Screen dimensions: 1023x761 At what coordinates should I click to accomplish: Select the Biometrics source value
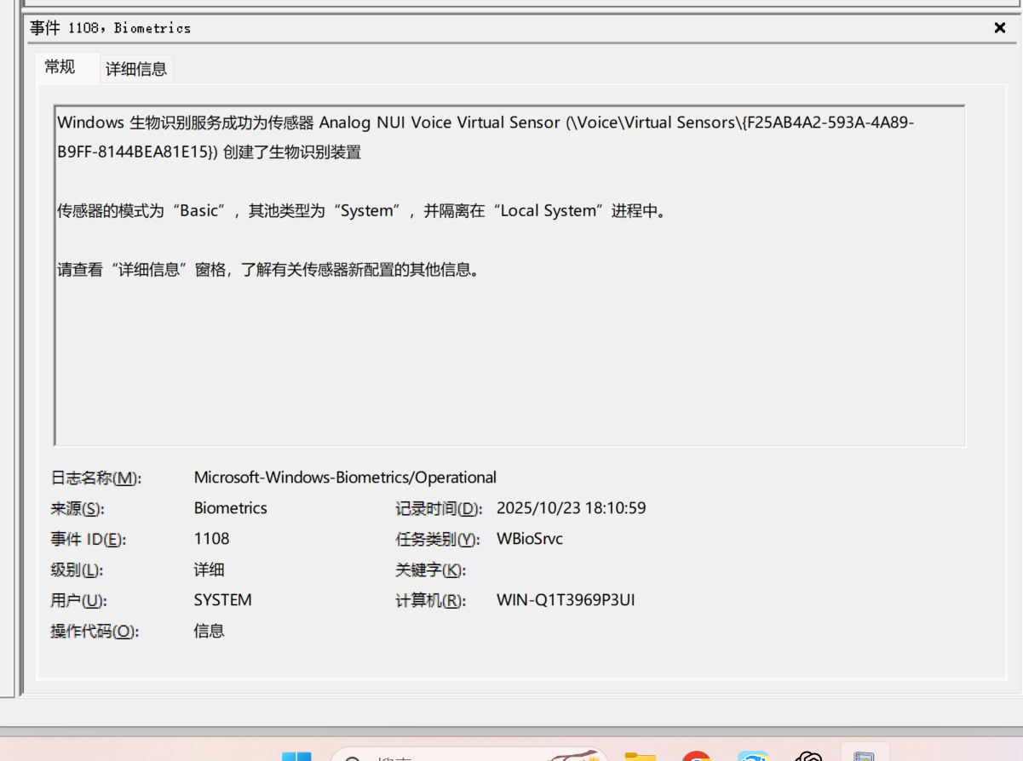point(231,508)
